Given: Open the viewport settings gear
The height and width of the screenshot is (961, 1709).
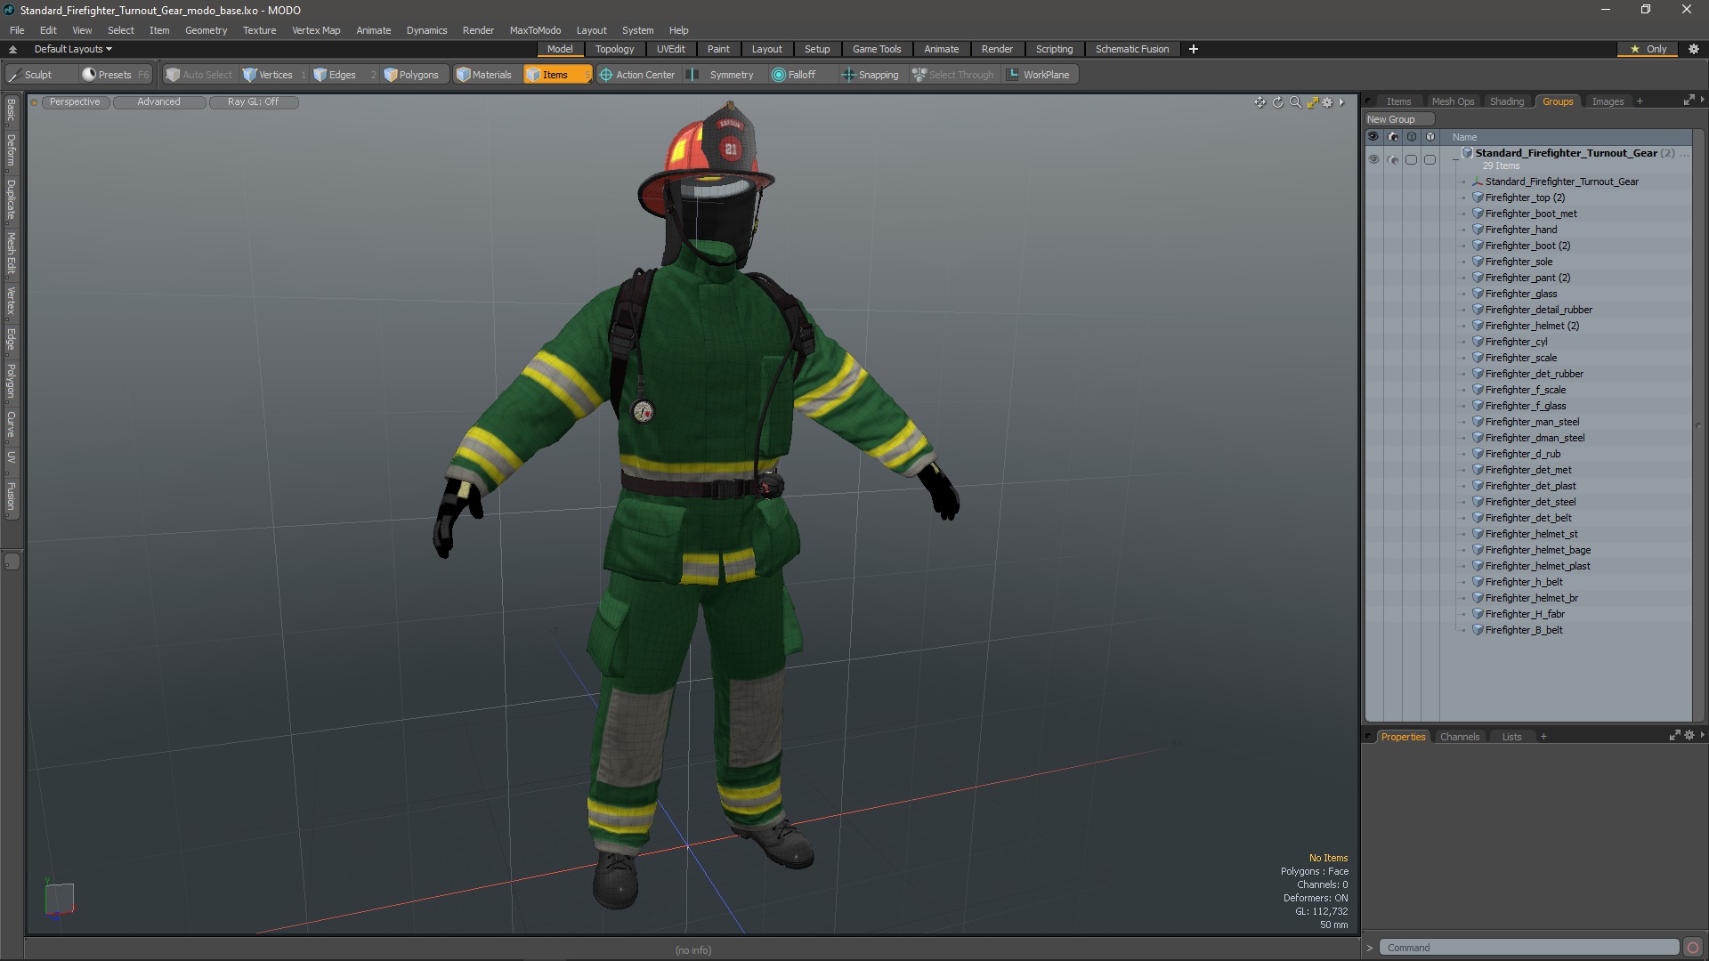Looking at the screenshot, I should 1327,102.
